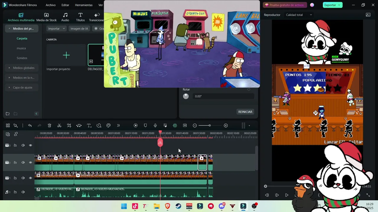Click the add track icon below toolbar
Viewport: 378px width, 212px height.
pos(8,134)
